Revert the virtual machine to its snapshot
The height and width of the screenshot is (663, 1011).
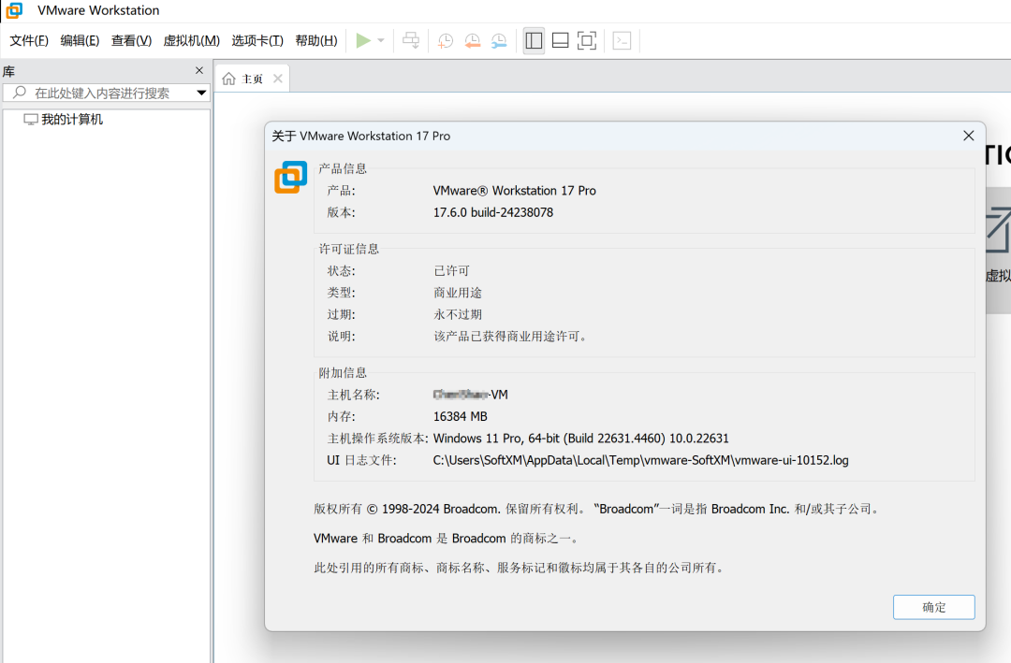click(x=472, y=40)
